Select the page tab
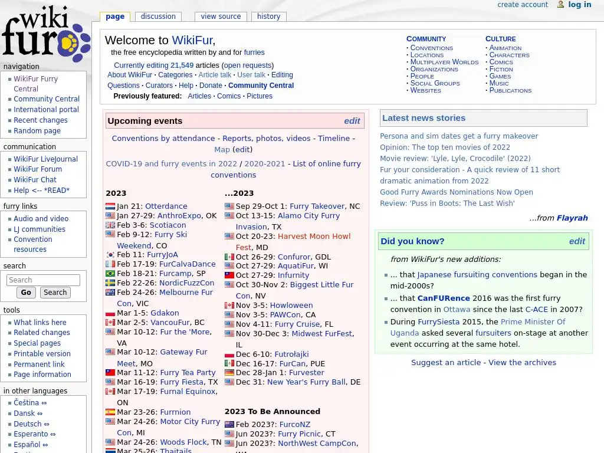604x453 pixels. point(115,17)
